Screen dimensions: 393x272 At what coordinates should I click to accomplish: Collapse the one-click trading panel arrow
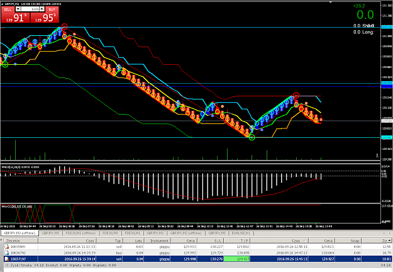coord(3,4)
